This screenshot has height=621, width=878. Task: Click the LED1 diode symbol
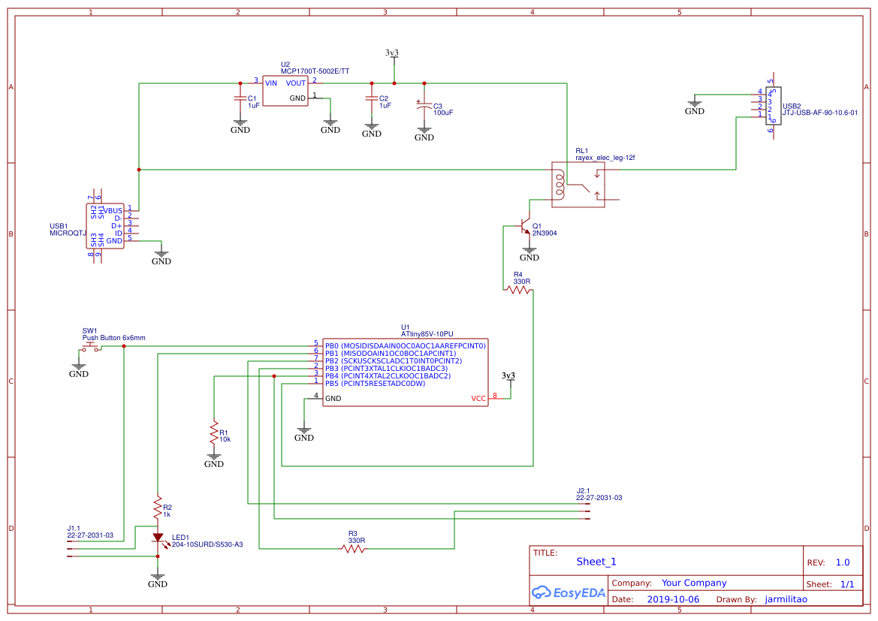tap(158, 538)
